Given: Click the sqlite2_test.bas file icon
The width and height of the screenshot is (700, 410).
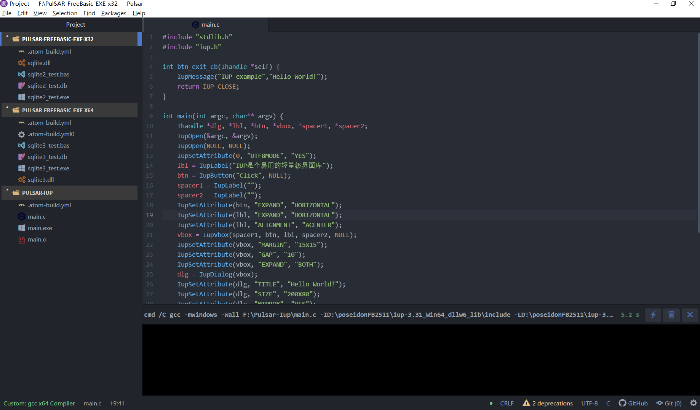Looking at the screenshot, I should click(22, 74).
